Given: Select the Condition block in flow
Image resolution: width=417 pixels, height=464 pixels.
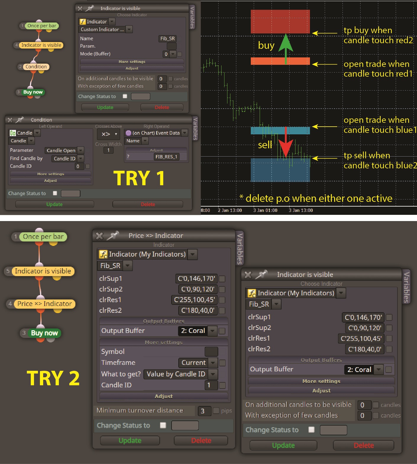Looking at the screenshot, I should pos(36,67).
